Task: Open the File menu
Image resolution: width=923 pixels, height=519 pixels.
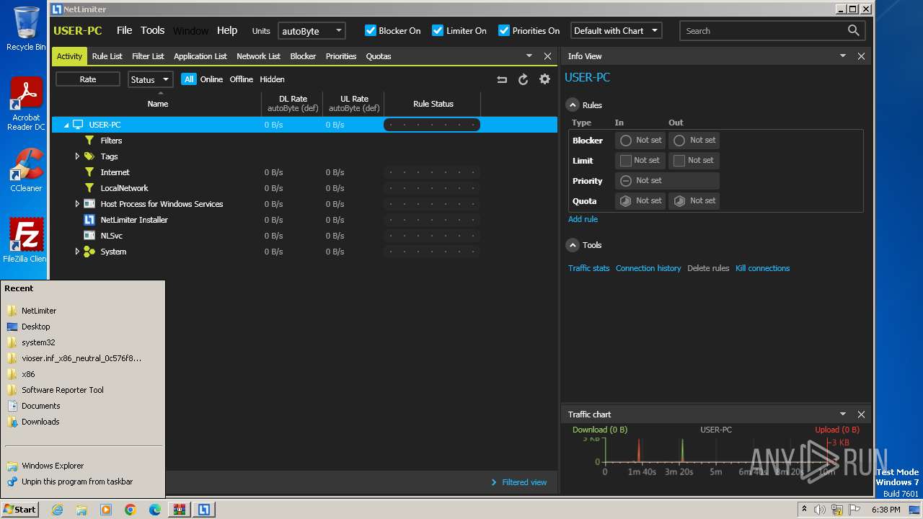Action: click(x=124, y=30)
